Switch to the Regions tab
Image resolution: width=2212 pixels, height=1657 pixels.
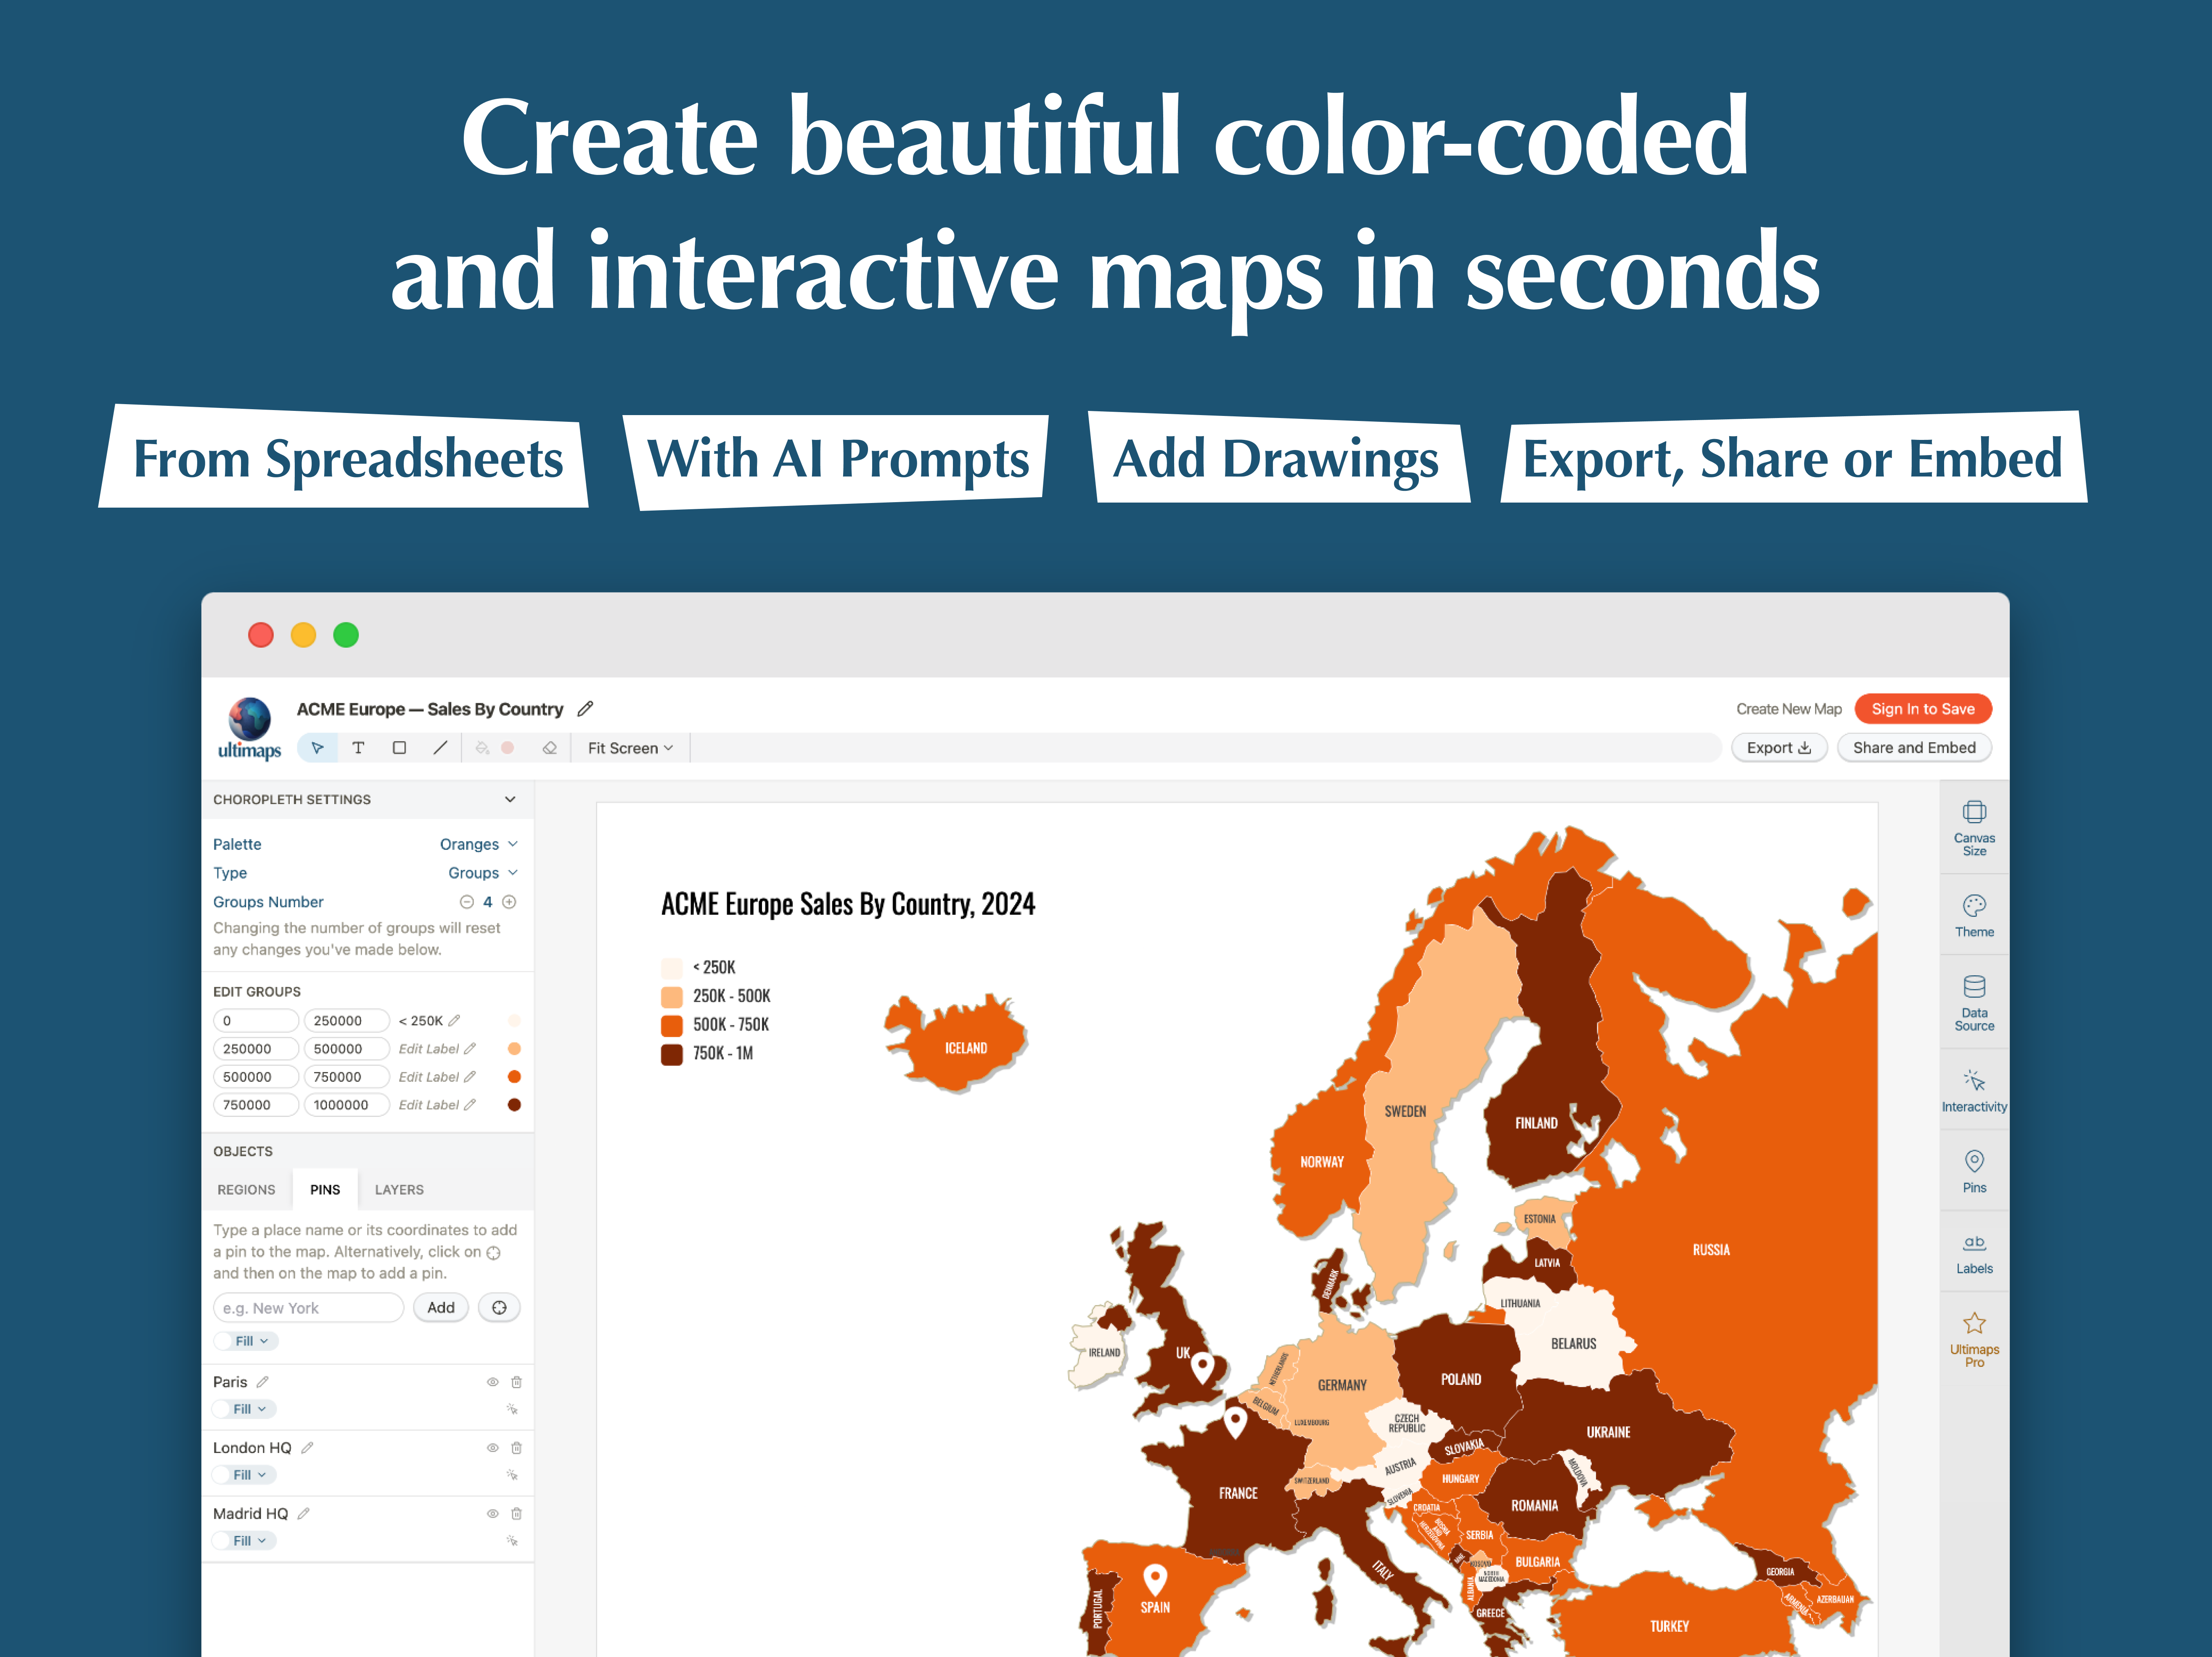pos(246,1190)
